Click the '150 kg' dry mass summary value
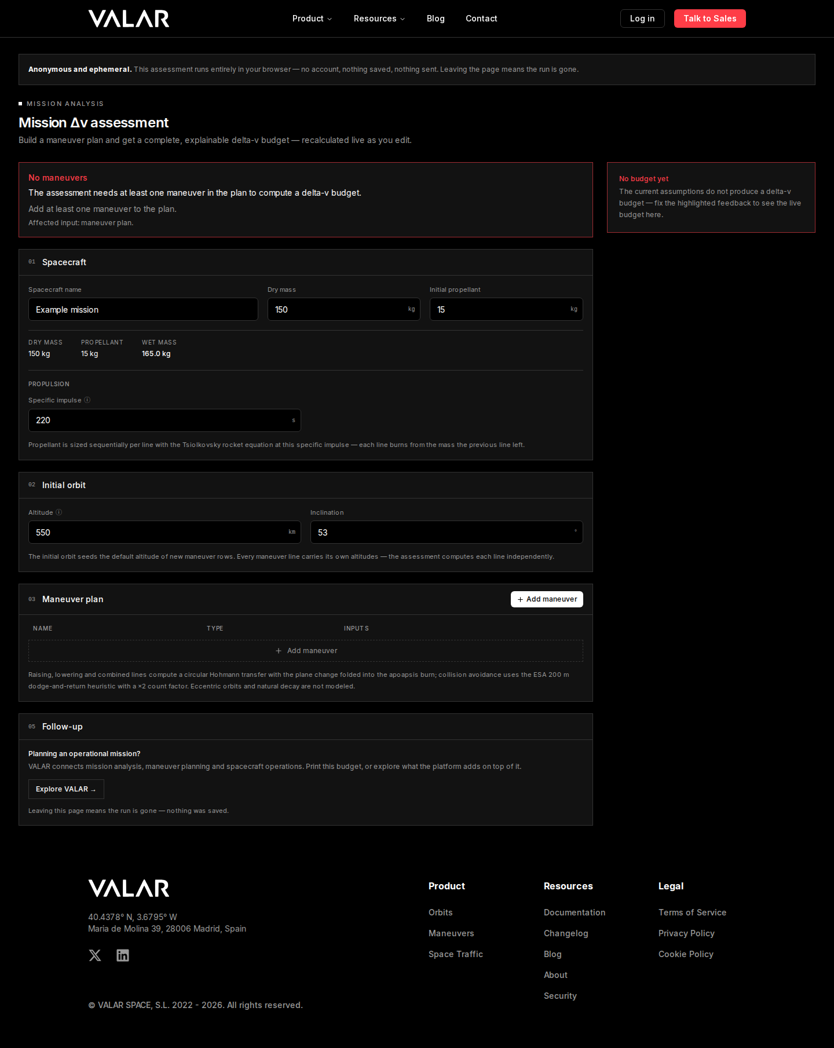This screenshot has height=1048, width=834. tap(39, 354)
